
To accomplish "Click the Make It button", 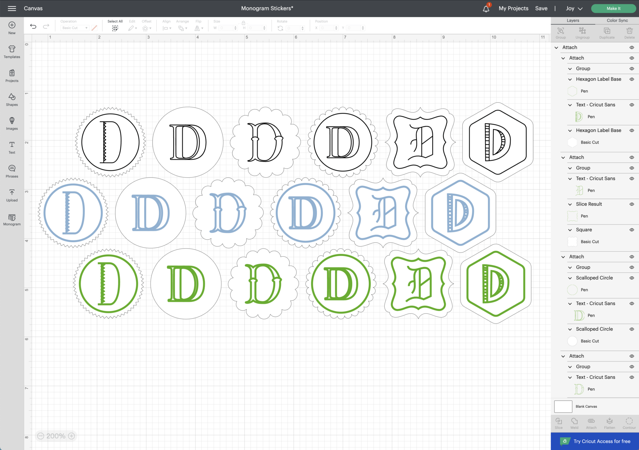I will coord(613,8).
